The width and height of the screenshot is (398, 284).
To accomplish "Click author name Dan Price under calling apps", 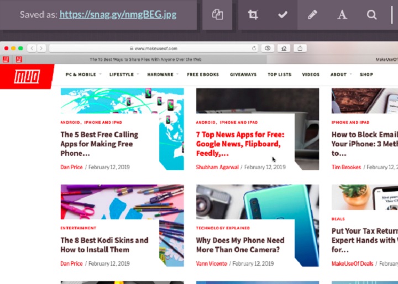I will point(71,167).
